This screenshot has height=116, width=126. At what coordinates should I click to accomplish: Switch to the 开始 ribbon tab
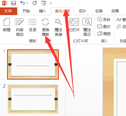[26, 11]
